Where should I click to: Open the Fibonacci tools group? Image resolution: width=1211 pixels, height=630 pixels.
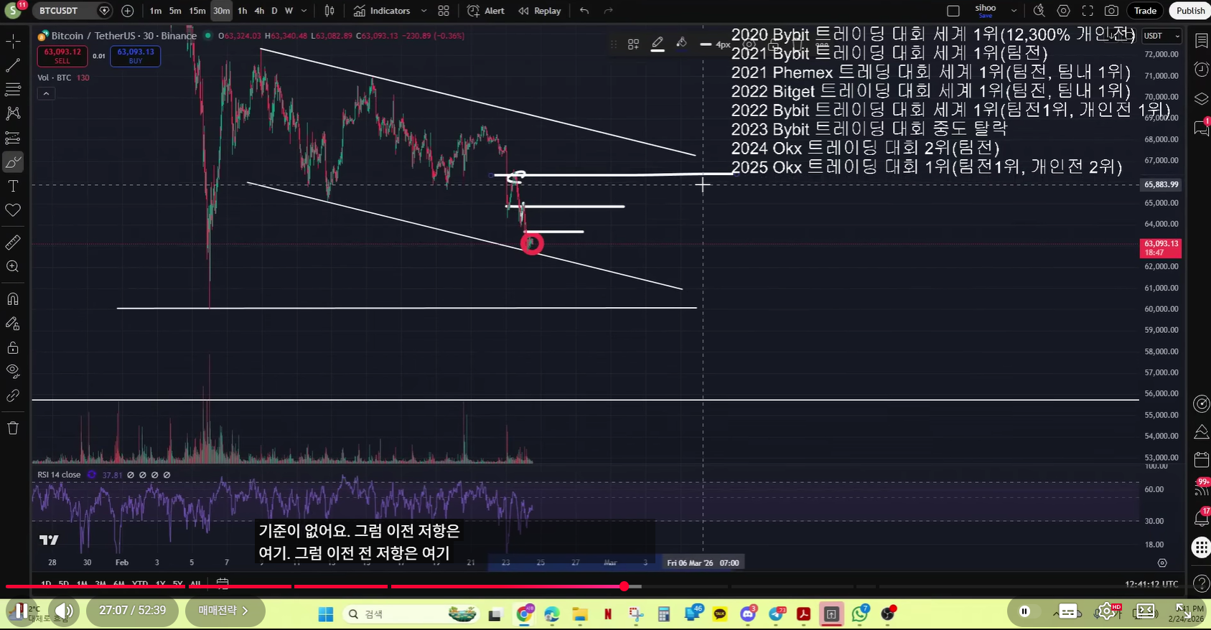(13, 90)
